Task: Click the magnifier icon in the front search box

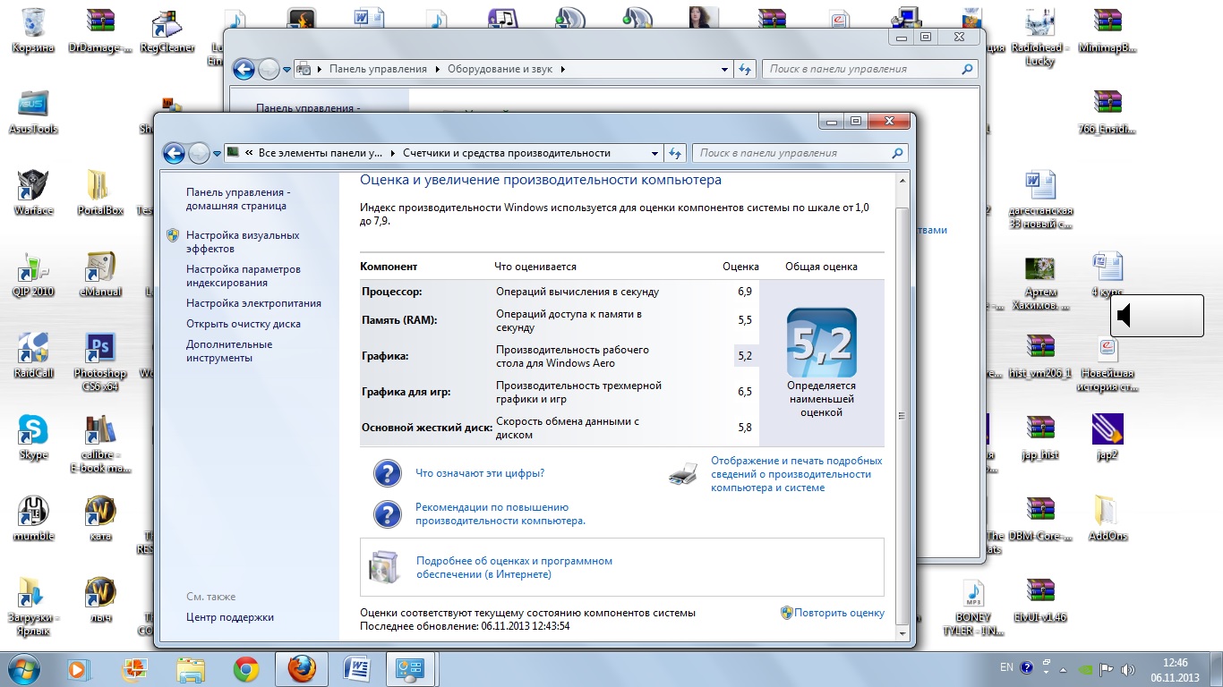Action: [898, 153]
